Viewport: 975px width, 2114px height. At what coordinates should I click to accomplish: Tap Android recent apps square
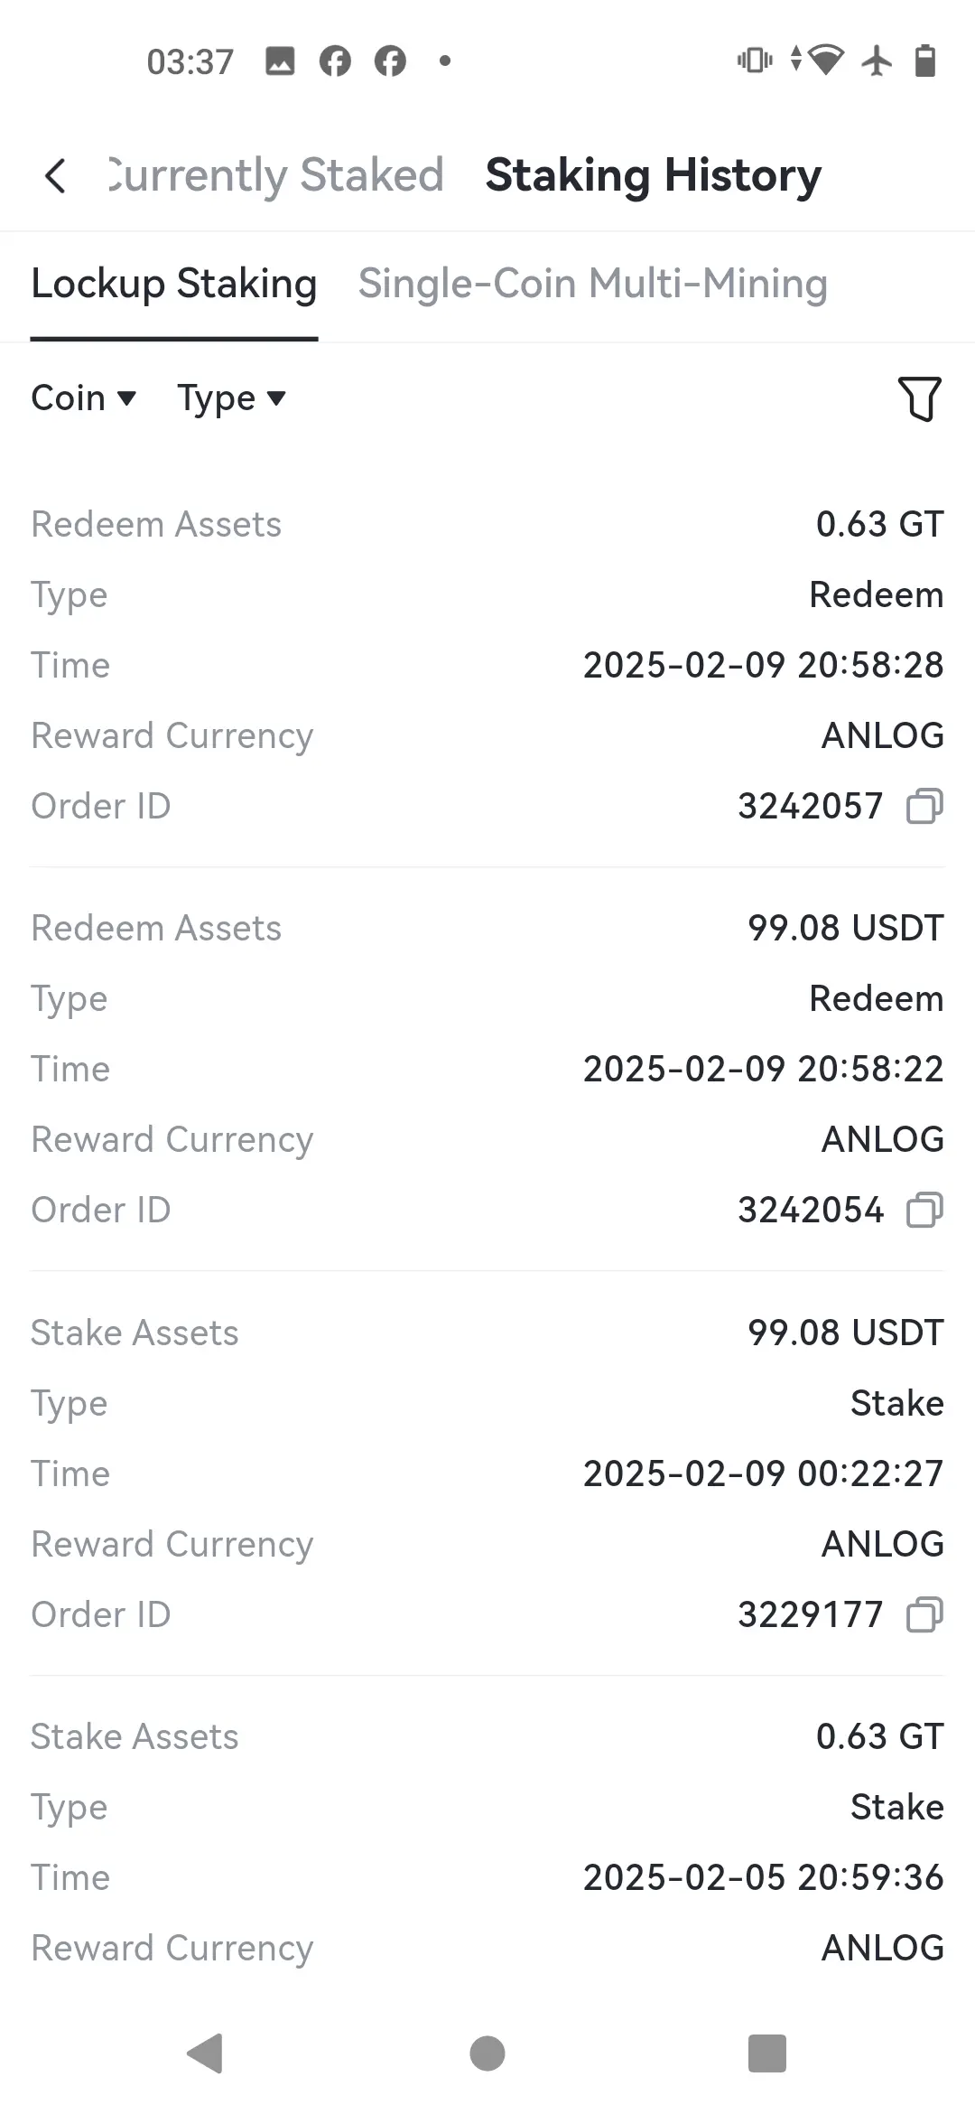[x=767, y=2053]
